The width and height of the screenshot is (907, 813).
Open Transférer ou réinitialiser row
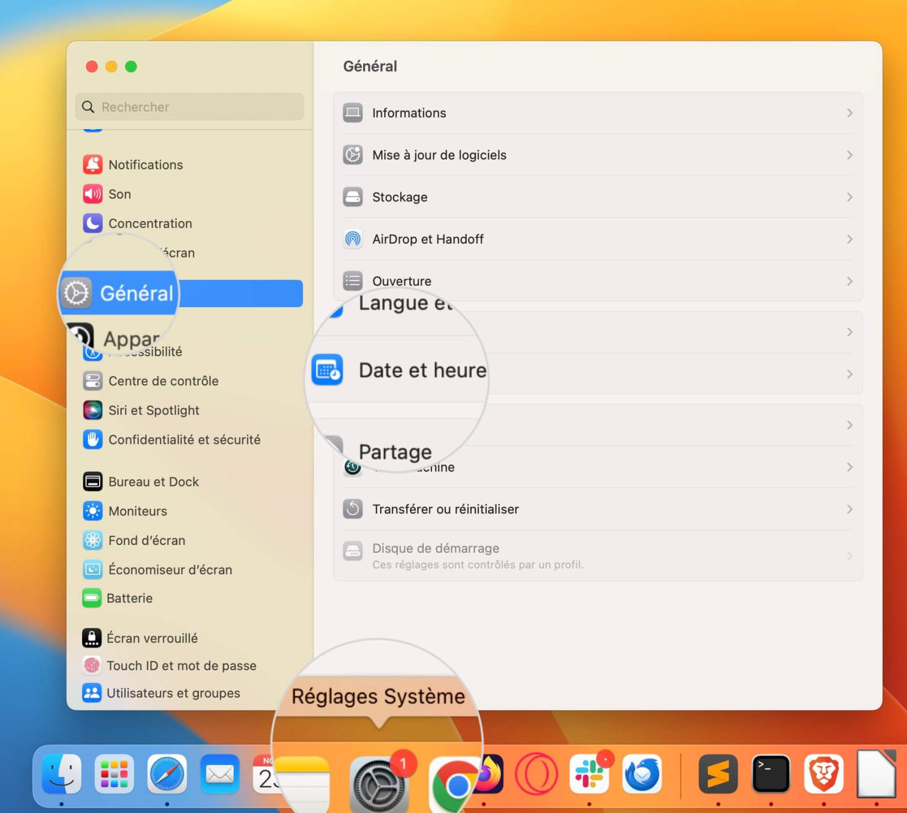pyautogui.click(x=598, y=509)
